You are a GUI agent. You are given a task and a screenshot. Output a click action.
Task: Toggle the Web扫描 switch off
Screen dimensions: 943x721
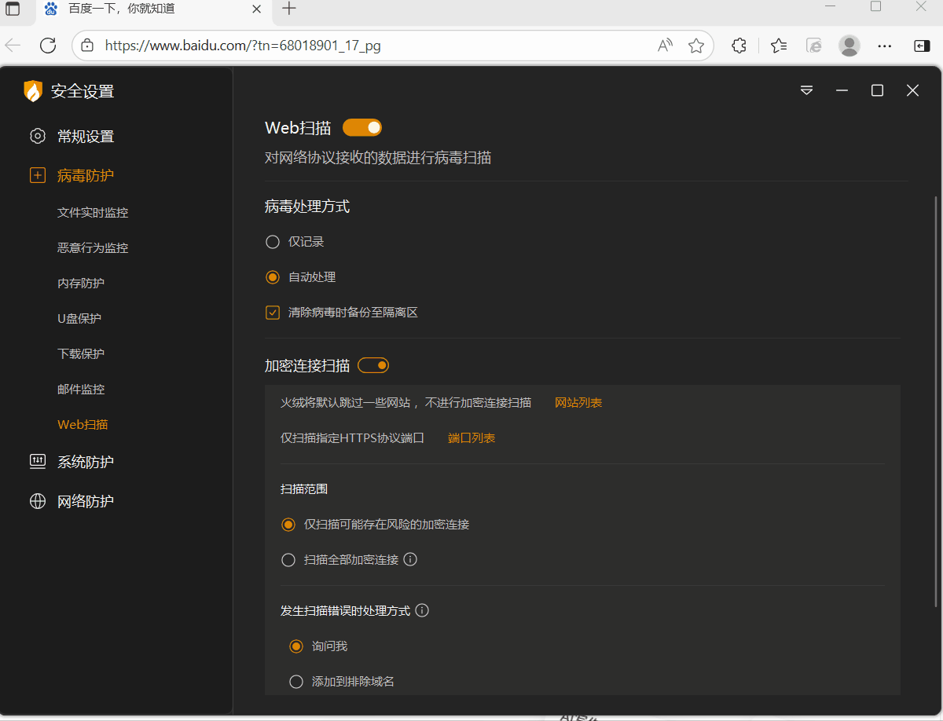coord(362,127)
